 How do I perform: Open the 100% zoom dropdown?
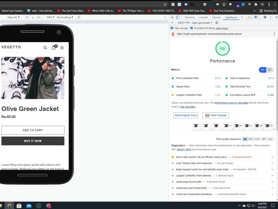coord(50,17)
